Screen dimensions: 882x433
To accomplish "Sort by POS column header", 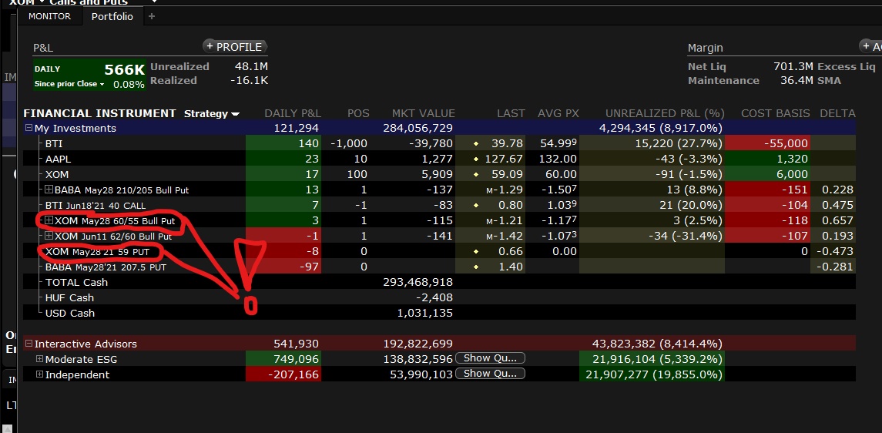I will (357, 113).
